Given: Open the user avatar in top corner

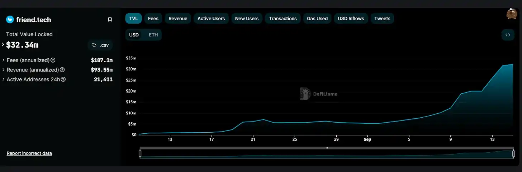Looking at the screenshot, I should click(512, 14).
